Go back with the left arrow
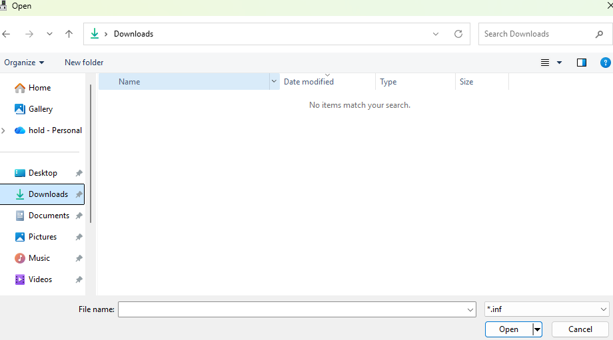 tap(6, 34)
